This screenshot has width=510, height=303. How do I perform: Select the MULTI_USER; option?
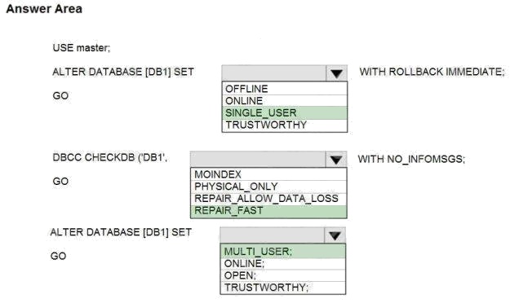[283, 252]
